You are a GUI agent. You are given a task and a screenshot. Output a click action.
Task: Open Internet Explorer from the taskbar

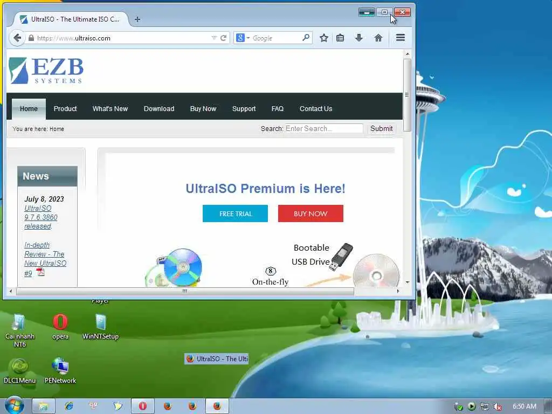[68, 406]
